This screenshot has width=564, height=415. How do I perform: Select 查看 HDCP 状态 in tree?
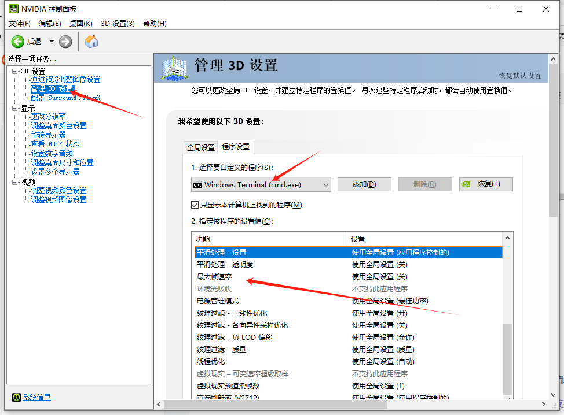(x=55, y=144)
